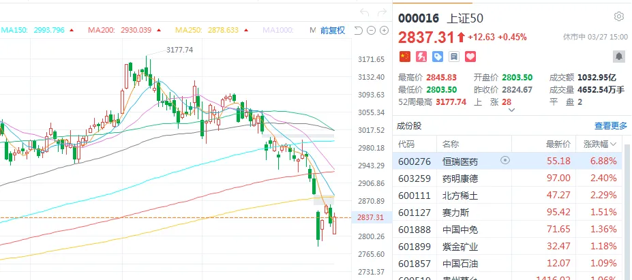Screen dimensions: 632x280
Task: Click the 000016 index code
Action: click(x=419, y=18)
